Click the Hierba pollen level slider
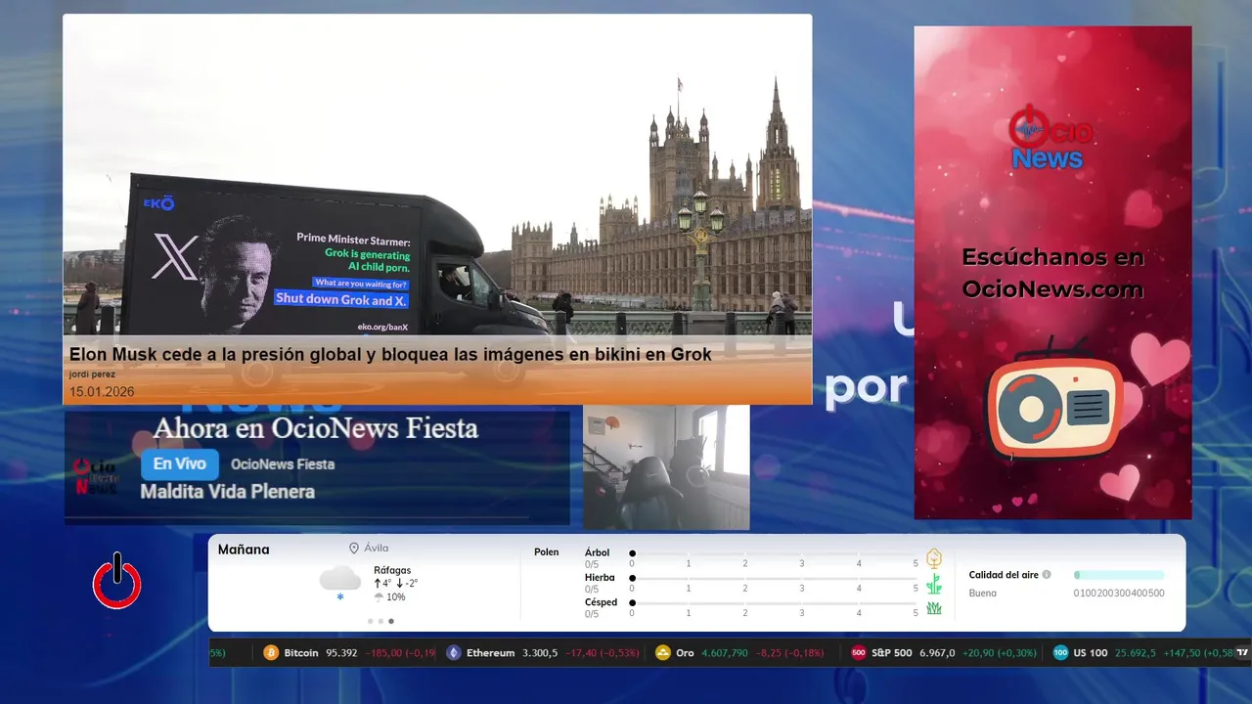Screen dimensions: 1252x704 774,578
